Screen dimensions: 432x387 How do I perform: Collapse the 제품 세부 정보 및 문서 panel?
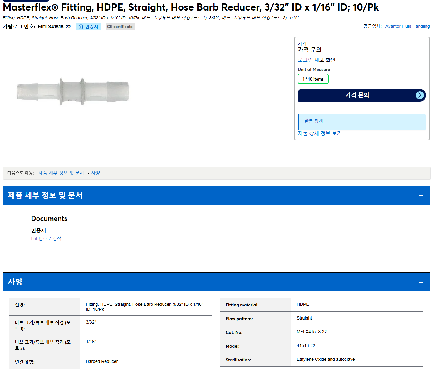pyautogui.click(x=420, y=196)
